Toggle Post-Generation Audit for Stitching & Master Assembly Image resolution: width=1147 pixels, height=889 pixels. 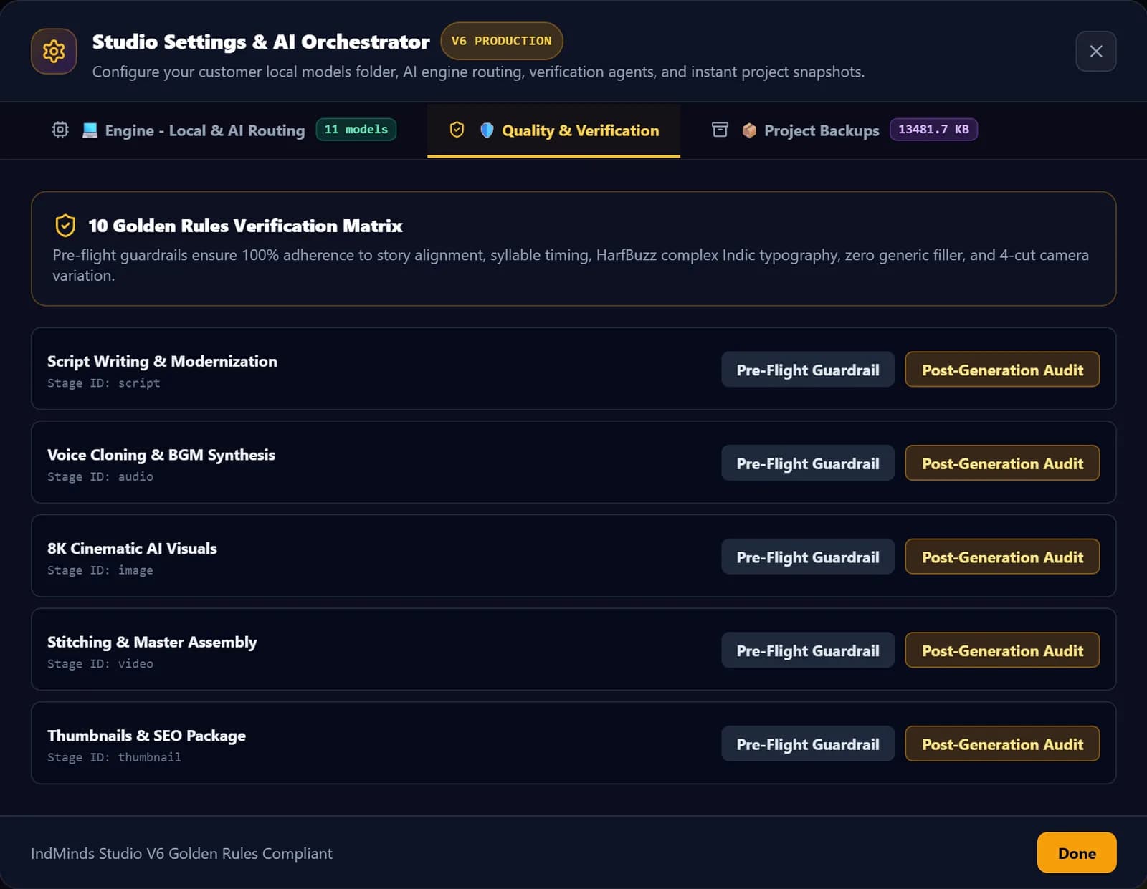(x=1002, y=650)
